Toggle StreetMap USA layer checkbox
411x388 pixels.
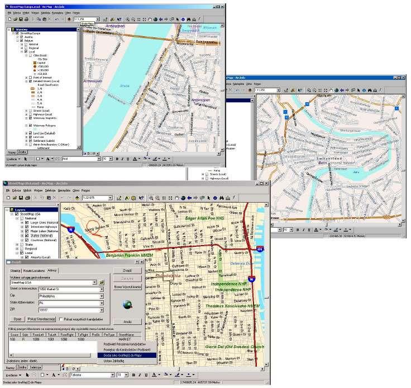point(17,214)
